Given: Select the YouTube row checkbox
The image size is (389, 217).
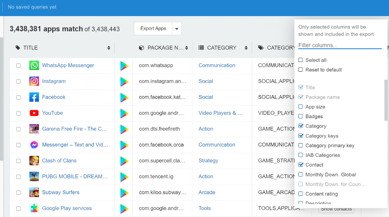Looking at the screenshot, I should coord(18,113).
